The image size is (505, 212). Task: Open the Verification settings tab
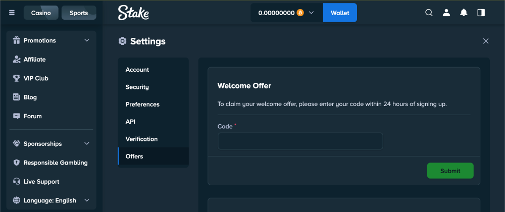[x=154, y=139]
